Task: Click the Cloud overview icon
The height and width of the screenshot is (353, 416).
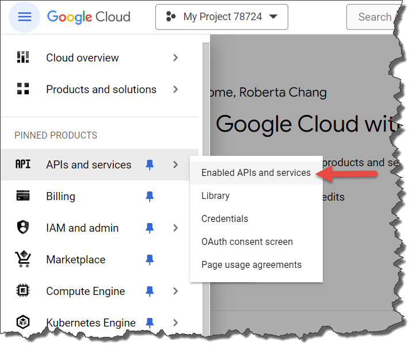Action: click(x=23, y=57)
